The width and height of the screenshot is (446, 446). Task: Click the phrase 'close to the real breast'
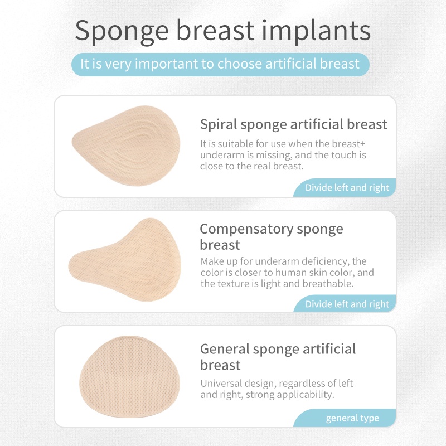click(x=252, y=166)
